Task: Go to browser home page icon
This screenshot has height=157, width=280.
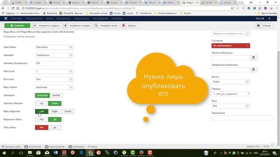Action: click(x=18, y=8)
